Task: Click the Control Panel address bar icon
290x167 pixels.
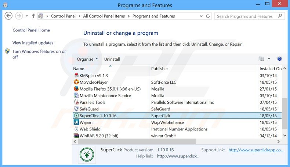Action: (41, 16)
